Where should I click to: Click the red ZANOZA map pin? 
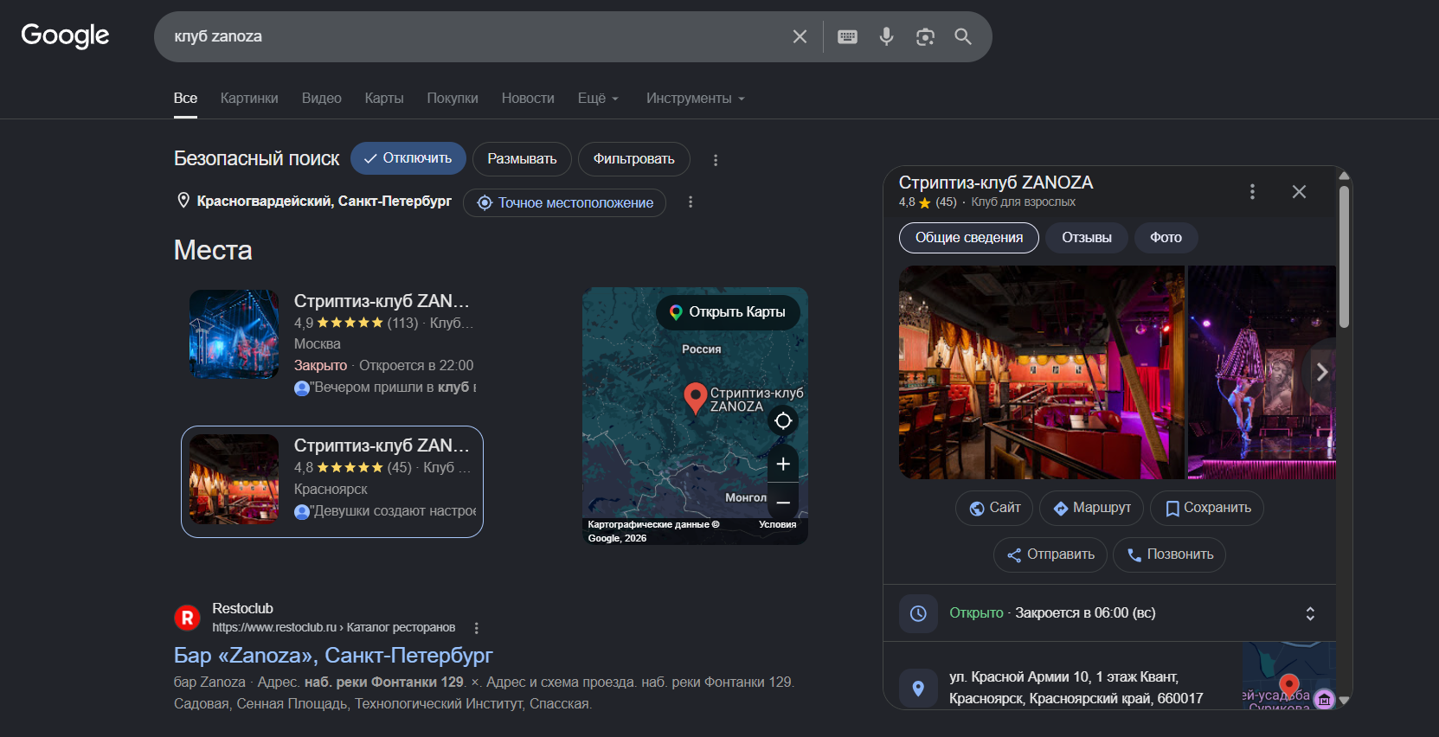point(695,398)
